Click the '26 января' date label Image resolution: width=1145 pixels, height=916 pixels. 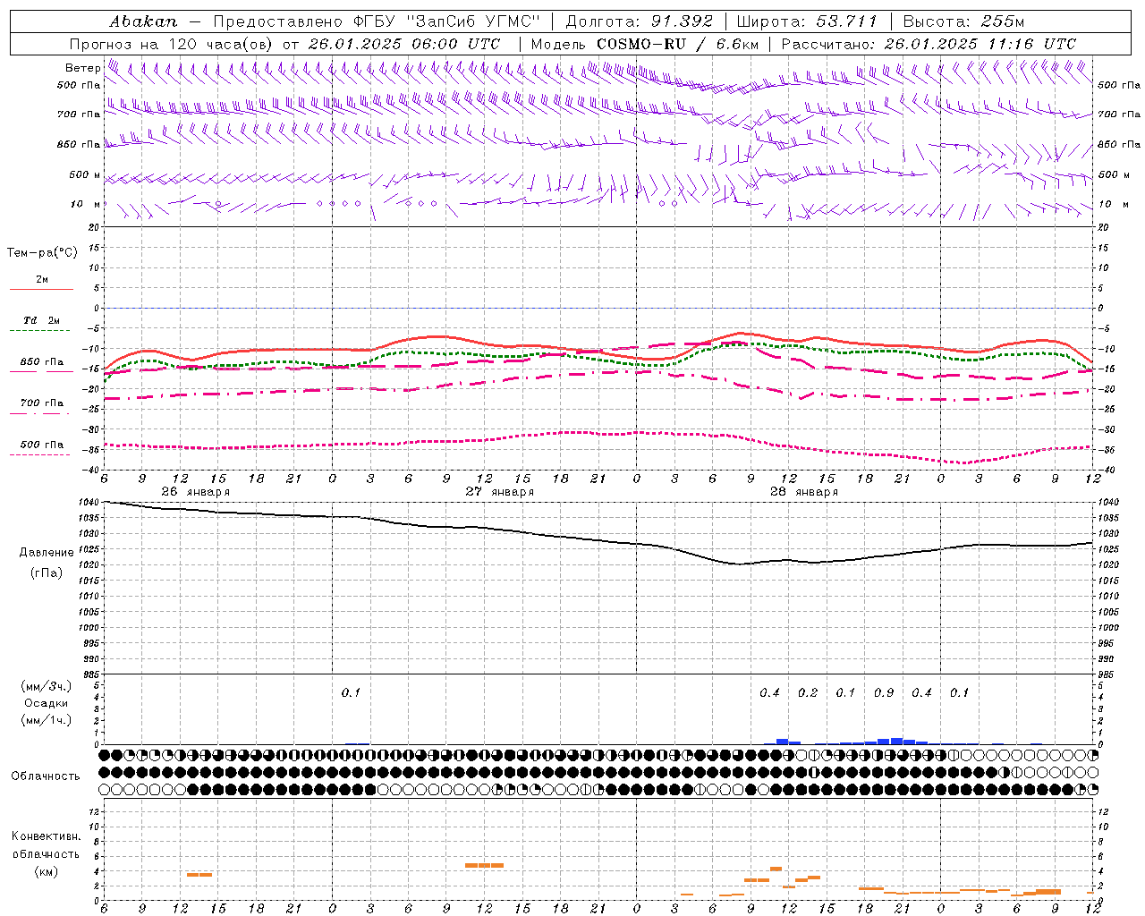pos(195,492)
